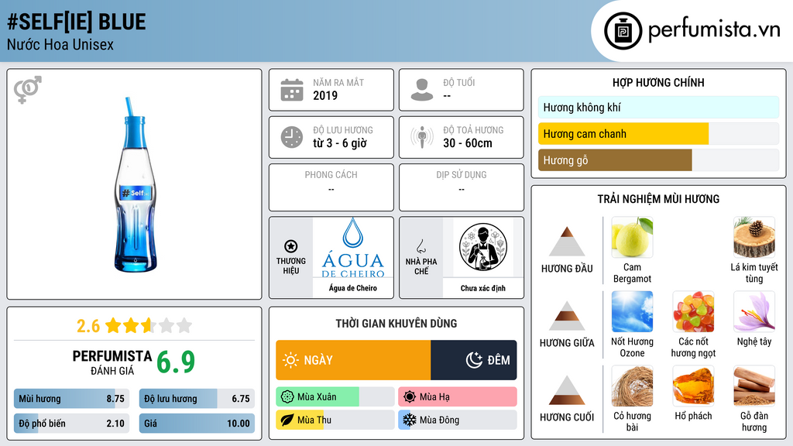Click the sillage icon beside Độ toả hương
The width and height of the screenshot is (793, 446).
point(422,137)
